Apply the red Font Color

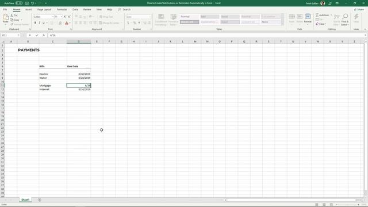67,23
